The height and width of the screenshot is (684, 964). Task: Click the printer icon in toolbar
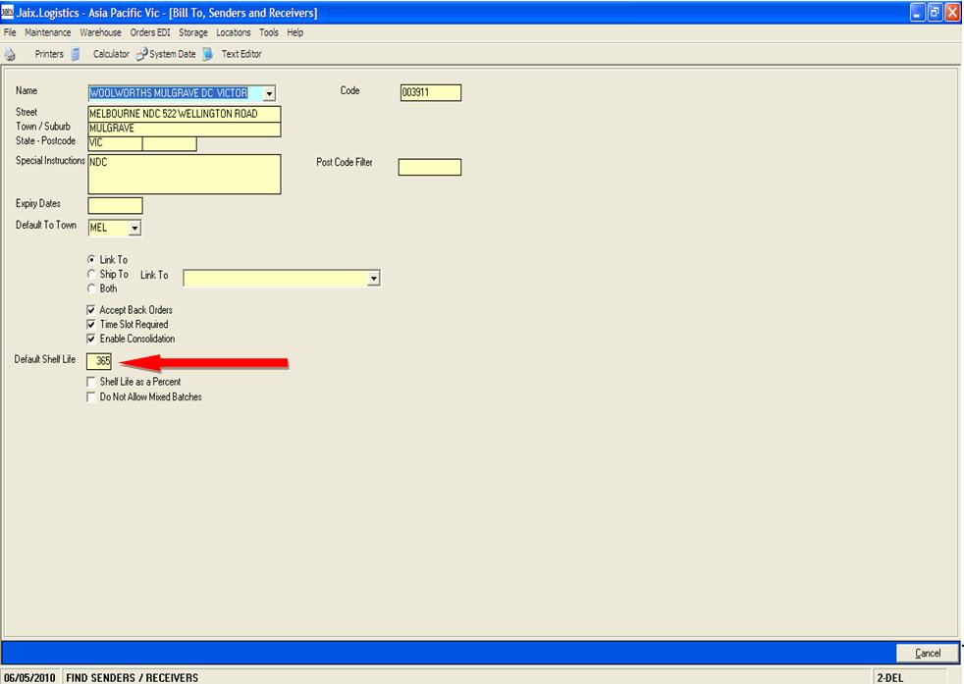[x=10, y=54]
